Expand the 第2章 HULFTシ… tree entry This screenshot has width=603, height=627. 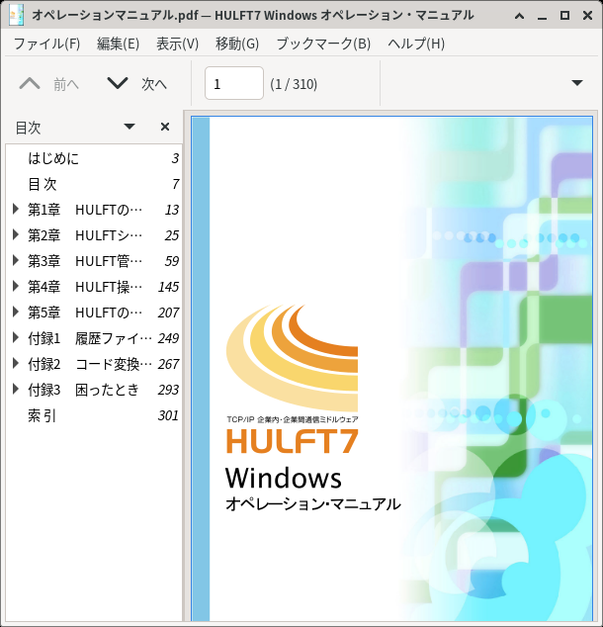click(15, 234)
